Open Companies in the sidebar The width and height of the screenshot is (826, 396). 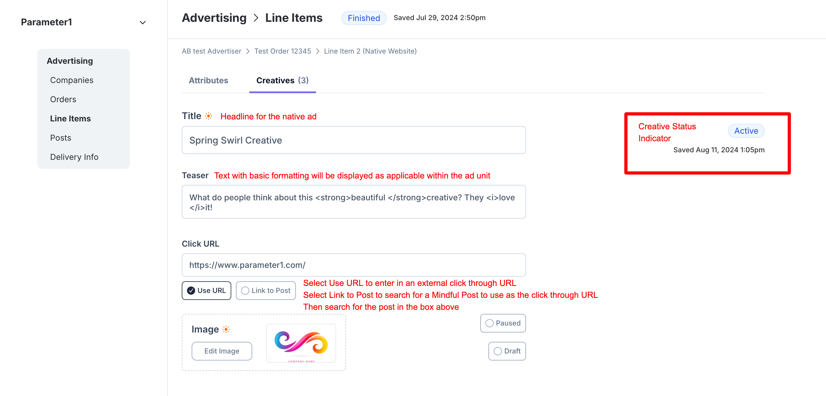(72, 80)
